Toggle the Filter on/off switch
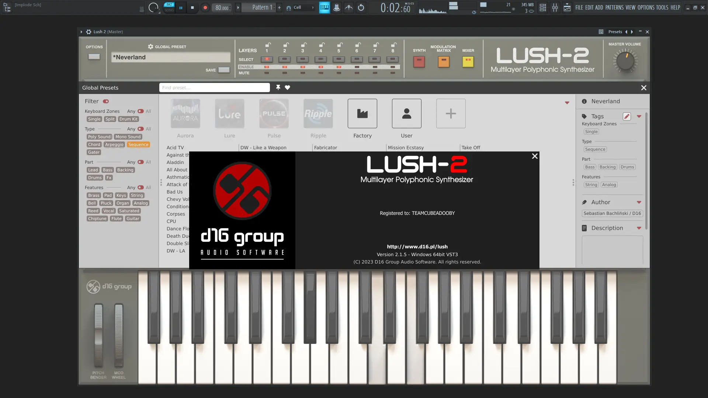The width and height of the screenshot is (708, 398). point(106,101)
